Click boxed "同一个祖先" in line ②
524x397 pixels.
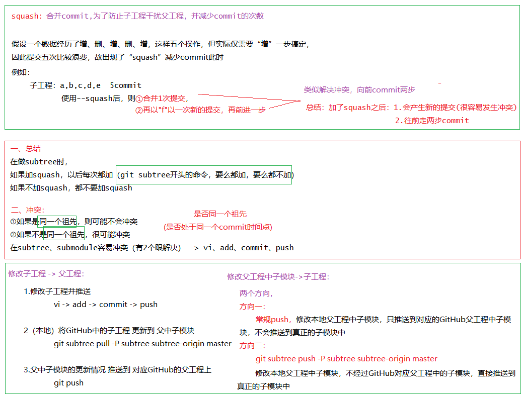[64, 234]
